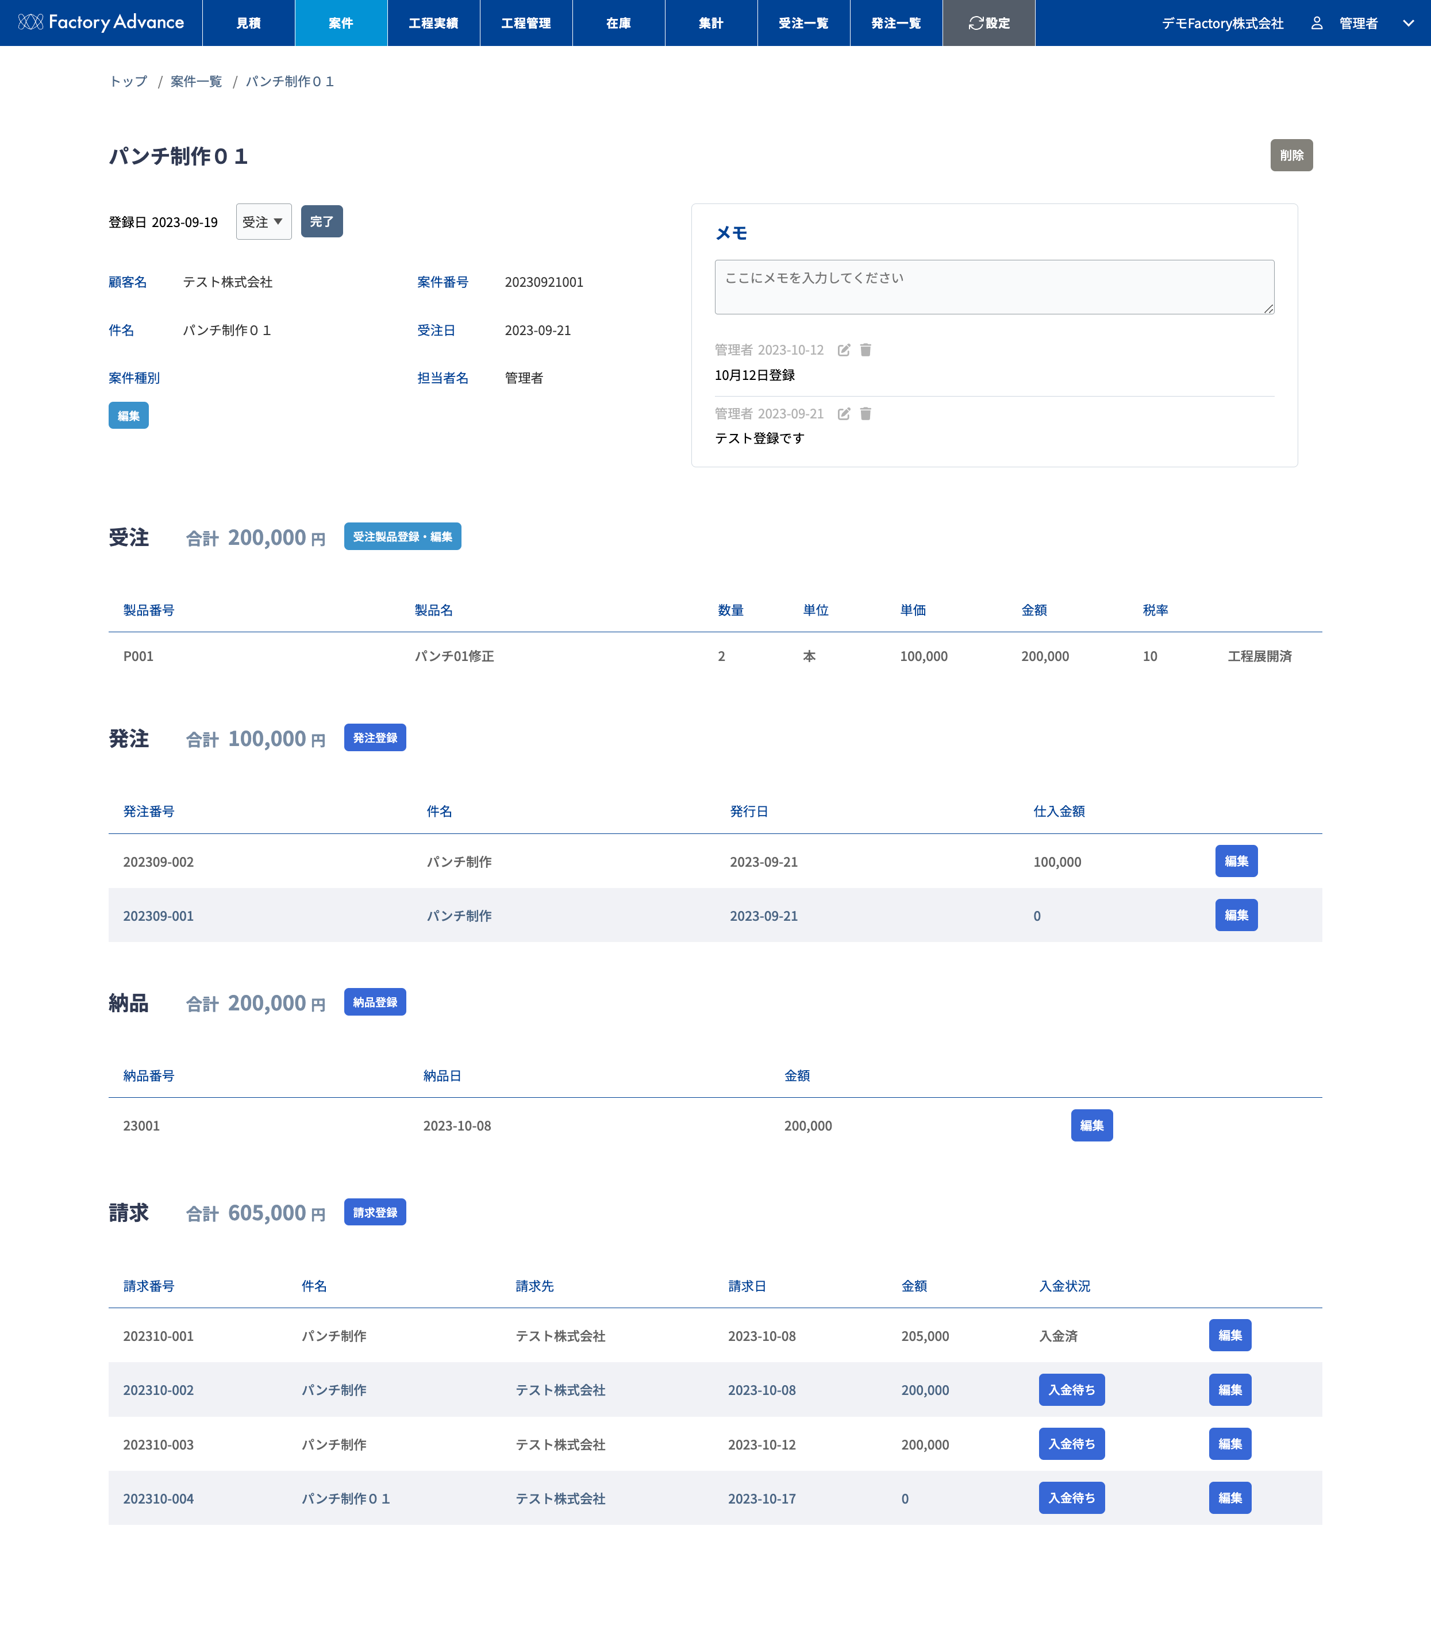This screenshot has height=1626, width=1431.
Task: Click edit icon on 2023-10-12 memo
Action: click(x=843, y=350)
